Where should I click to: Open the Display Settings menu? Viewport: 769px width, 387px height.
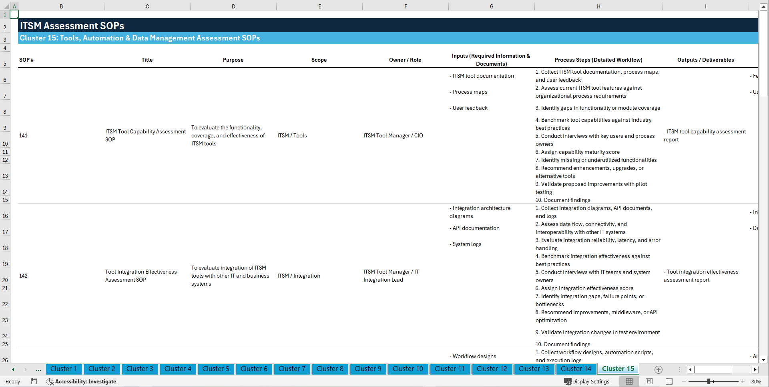(x=587, y=381)
